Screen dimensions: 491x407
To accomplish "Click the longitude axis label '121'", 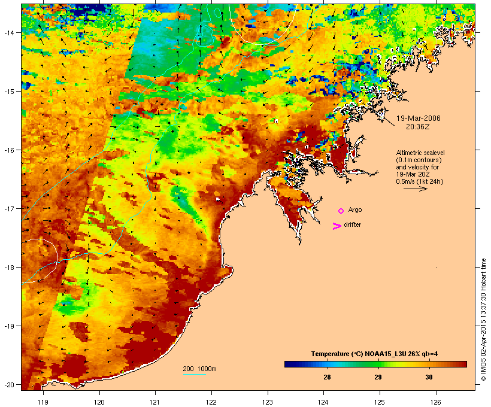I will [x=155, y=402].
